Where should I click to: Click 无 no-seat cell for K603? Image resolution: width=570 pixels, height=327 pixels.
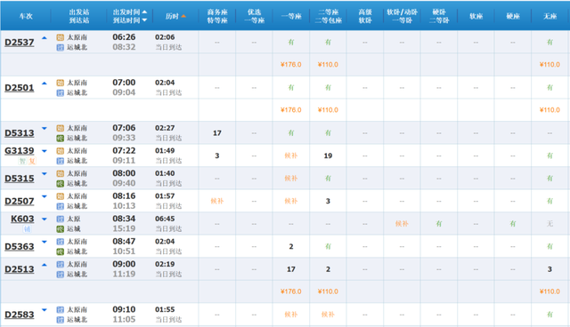[x=550, y=224]
